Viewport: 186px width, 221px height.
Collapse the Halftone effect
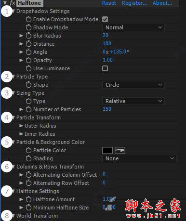[x=5, y=3]
